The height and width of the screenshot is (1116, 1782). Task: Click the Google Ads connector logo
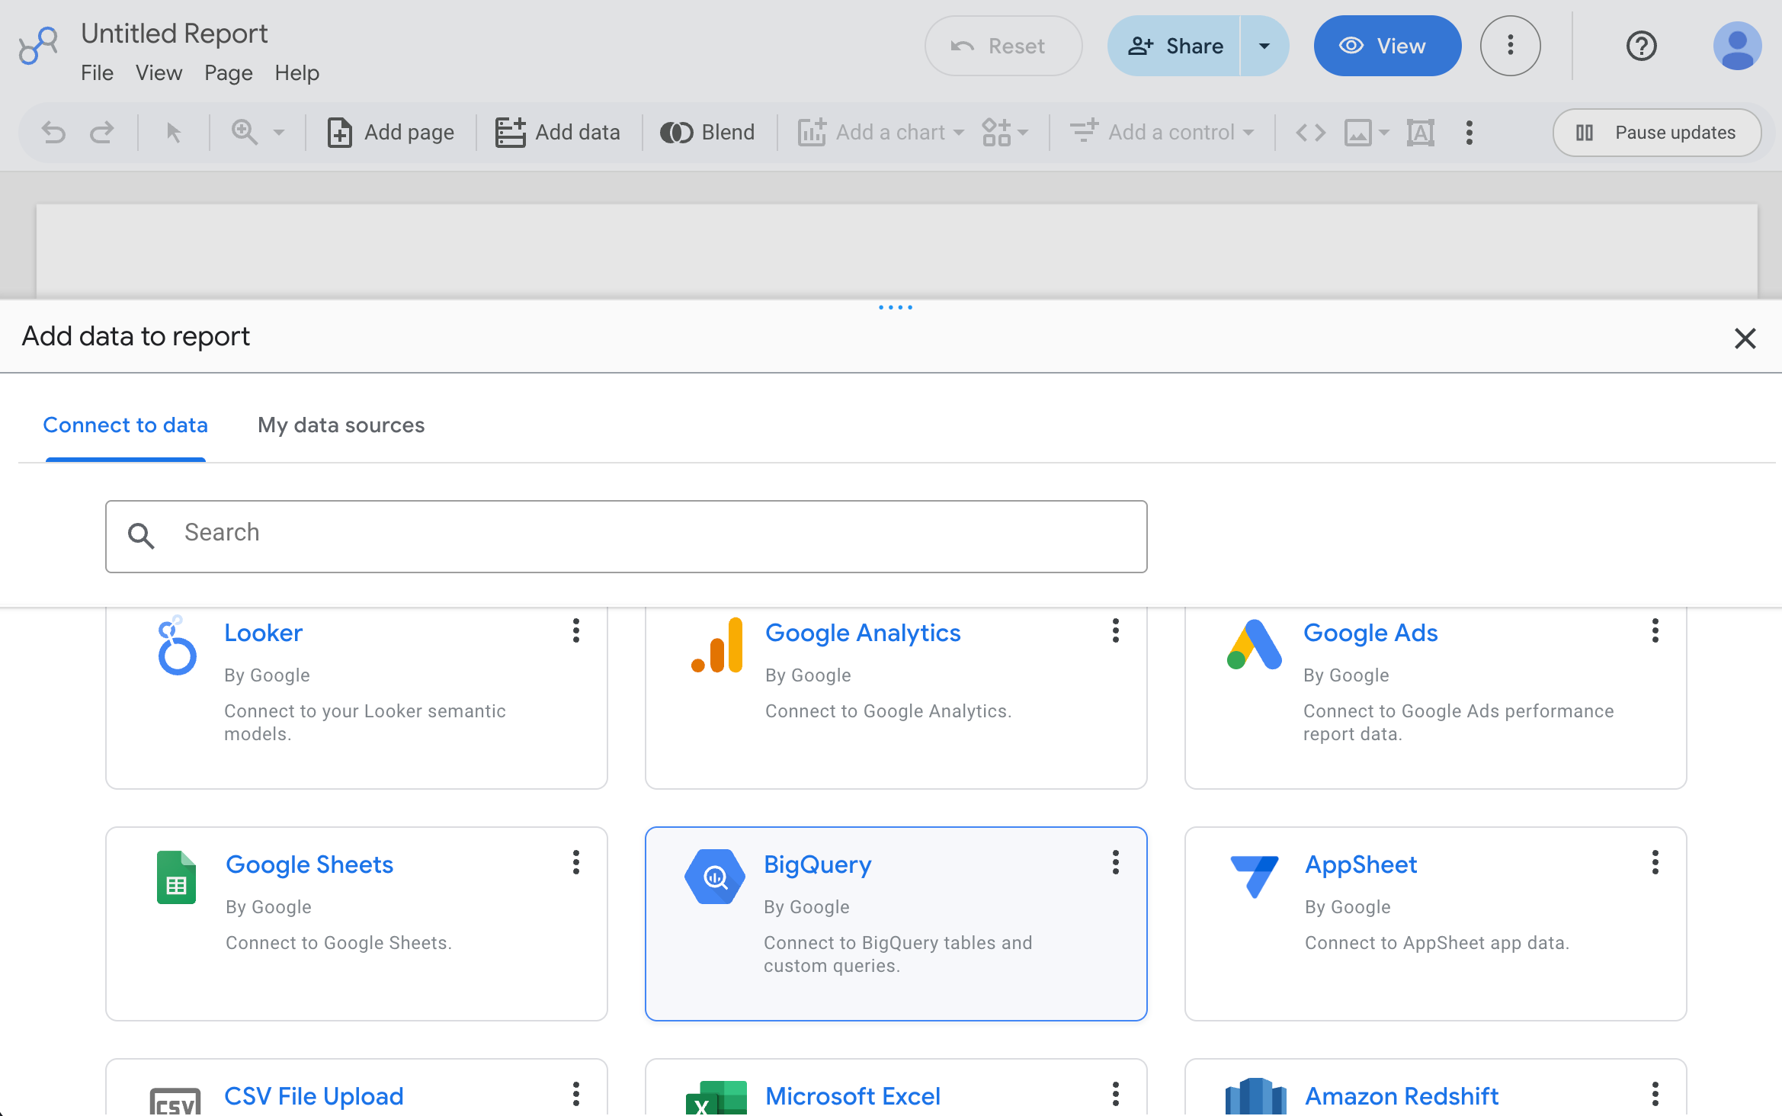click(x=1255, y=645)
